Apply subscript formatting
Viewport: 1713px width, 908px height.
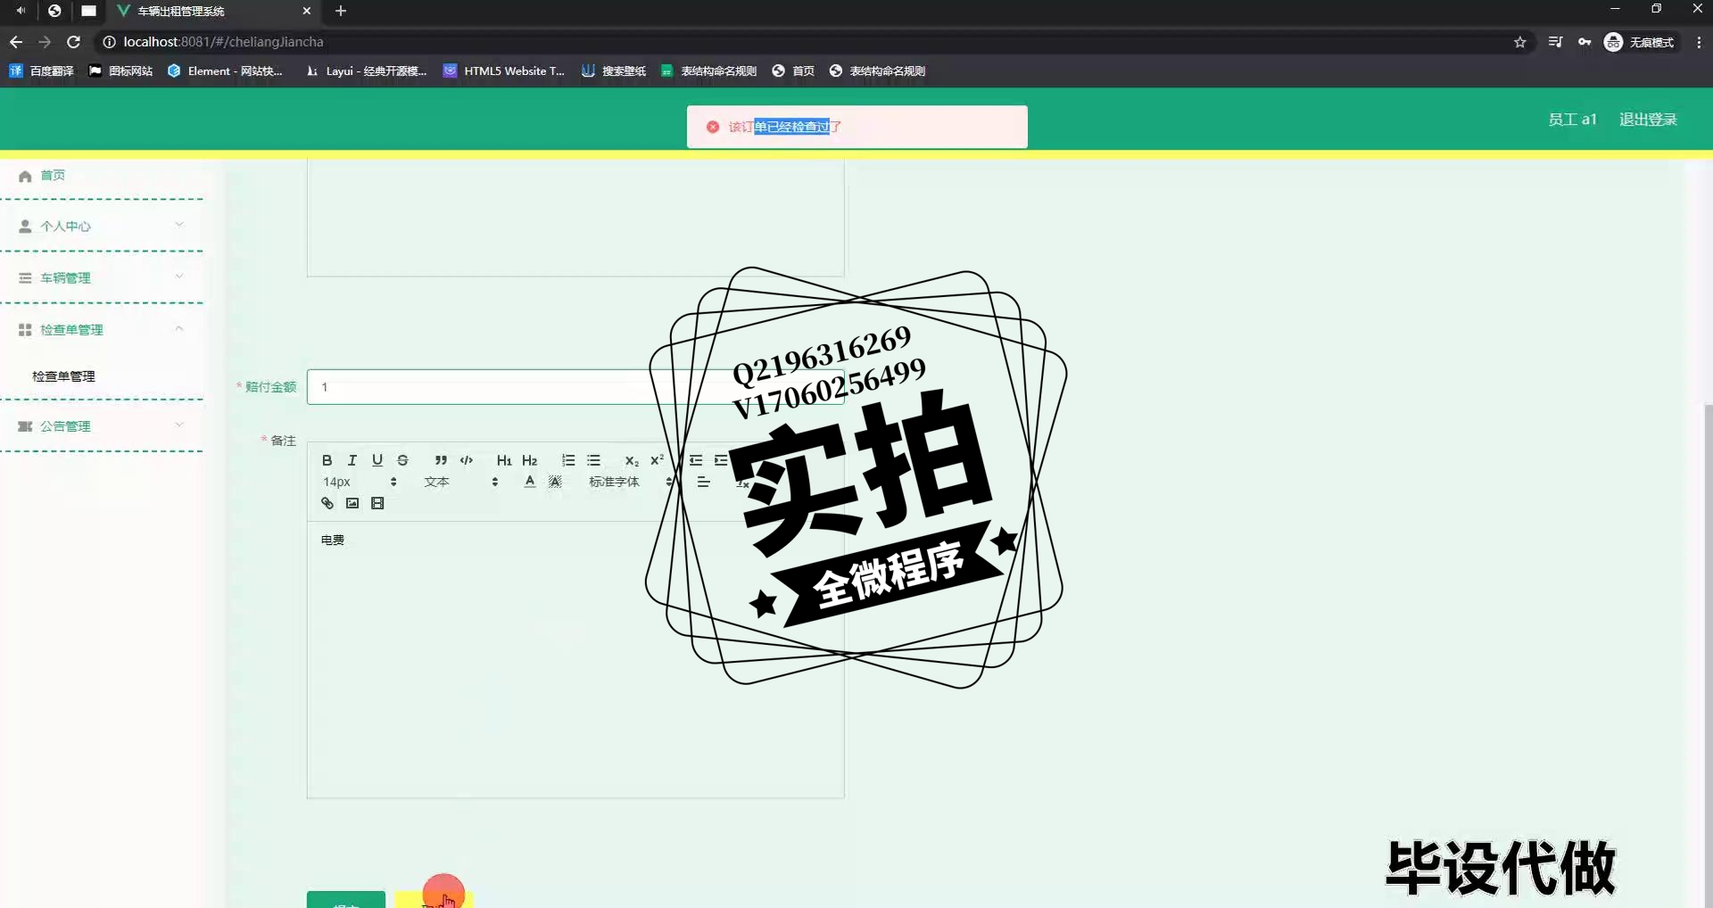632,460
